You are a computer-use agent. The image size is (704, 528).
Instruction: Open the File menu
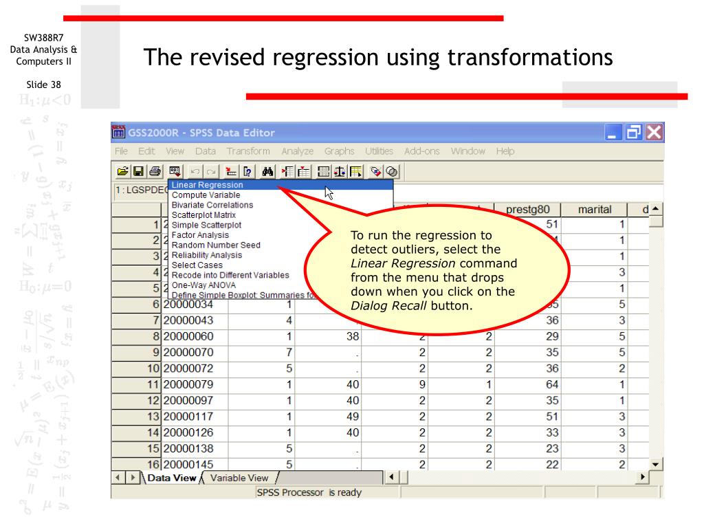(121, 151)
